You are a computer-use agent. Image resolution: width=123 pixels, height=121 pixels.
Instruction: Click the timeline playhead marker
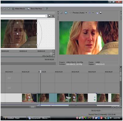[x=40, y=72]
